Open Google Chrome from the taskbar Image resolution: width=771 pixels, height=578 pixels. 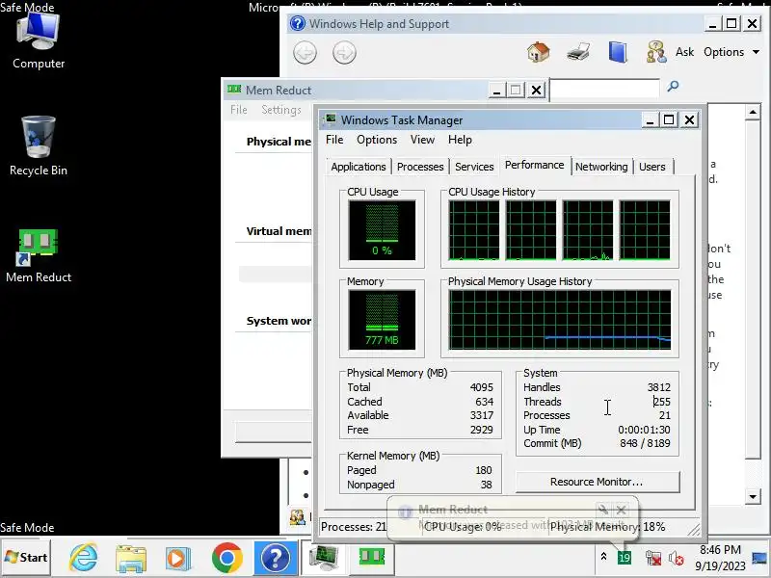(226, 558)
